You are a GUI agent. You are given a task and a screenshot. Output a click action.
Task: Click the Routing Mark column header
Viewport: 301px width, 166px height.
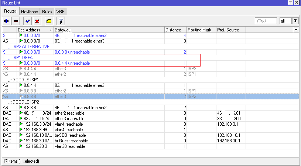(x=199, y=30)
